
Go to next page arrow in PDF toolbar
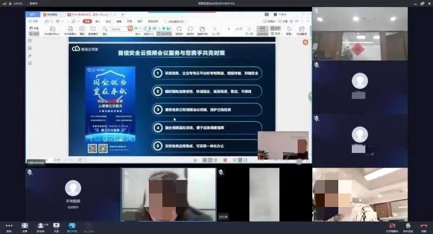coord(249,29)
